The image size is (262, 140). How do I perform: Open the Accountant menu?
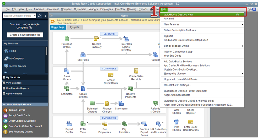(x=52, y=9)
